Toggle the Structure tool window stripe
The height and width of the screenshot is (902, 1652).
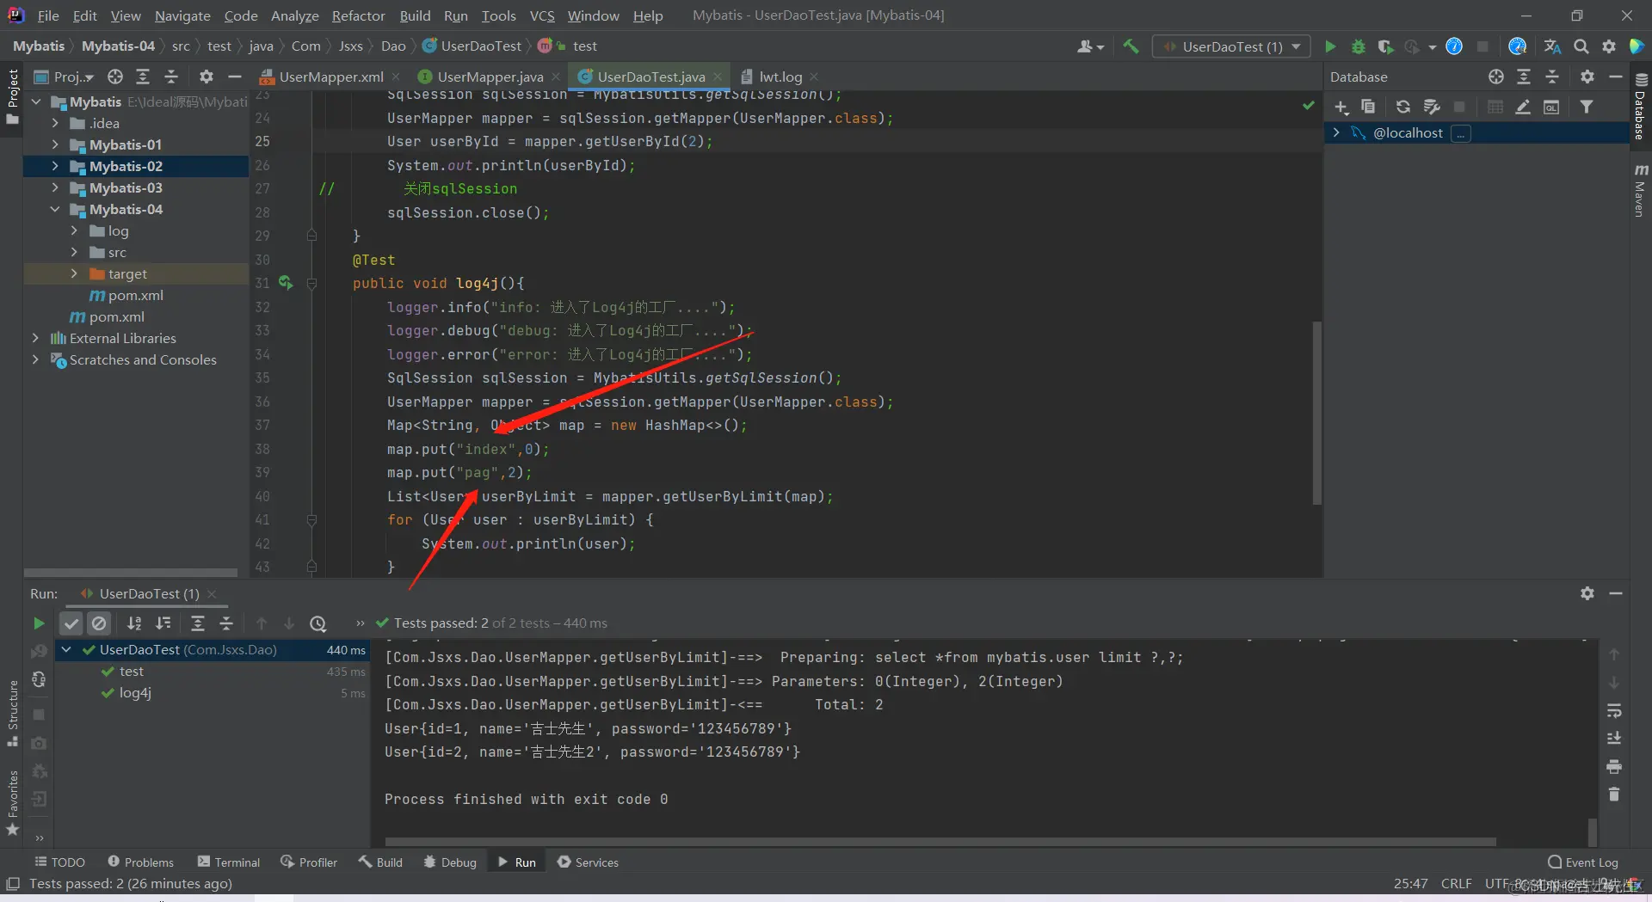click(x=12, y=714)
